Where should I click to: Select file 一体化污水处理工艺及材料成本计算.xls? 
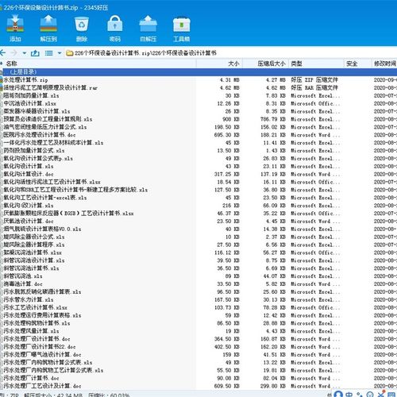pyautogui.click(x=53, y=143)
